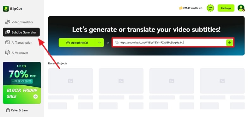Click the Recharge button

[x=226, y=8]
